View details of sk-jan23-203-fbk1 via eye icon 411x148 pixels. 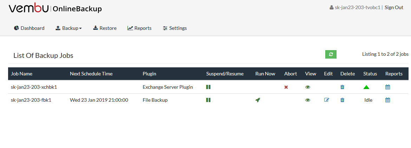(308, 100)
